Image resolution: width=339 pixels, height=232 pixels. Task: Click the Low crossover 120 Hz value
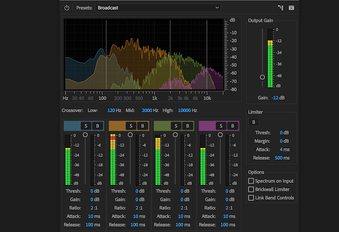(x=112, y=110)
